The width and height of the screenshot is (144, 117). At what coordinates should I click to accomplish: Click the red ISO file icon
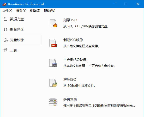pos(53,43)
